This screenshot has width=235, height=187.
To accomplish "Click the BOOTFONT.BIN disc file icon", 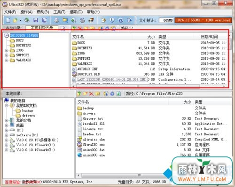I will click(74, 74).
